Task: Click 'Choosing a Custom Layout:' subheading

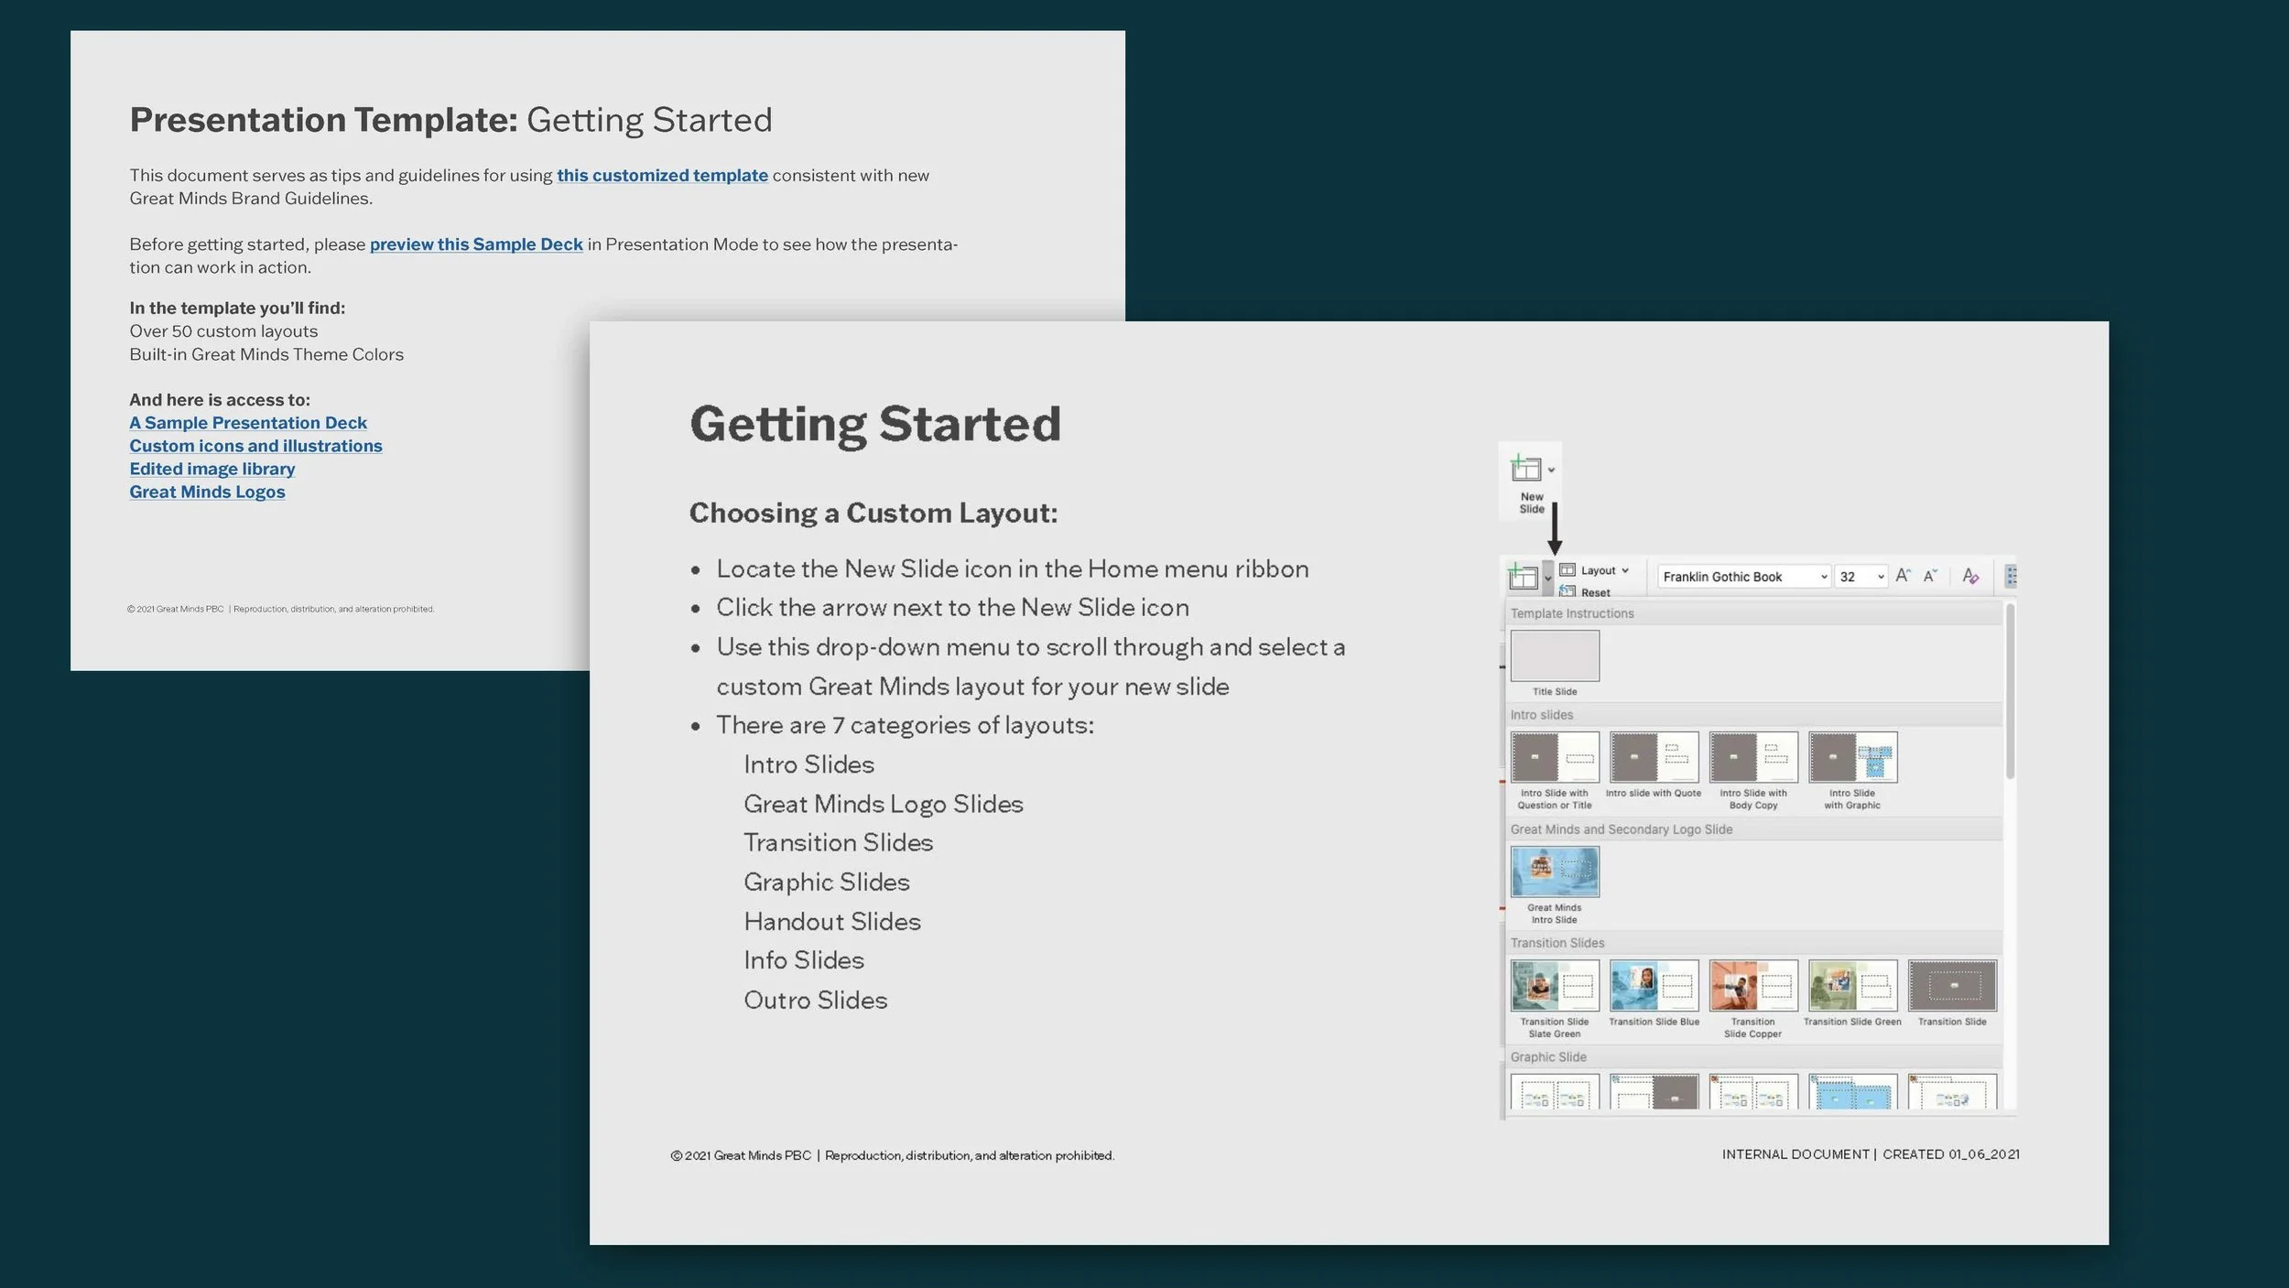Action: coord(873,513)
